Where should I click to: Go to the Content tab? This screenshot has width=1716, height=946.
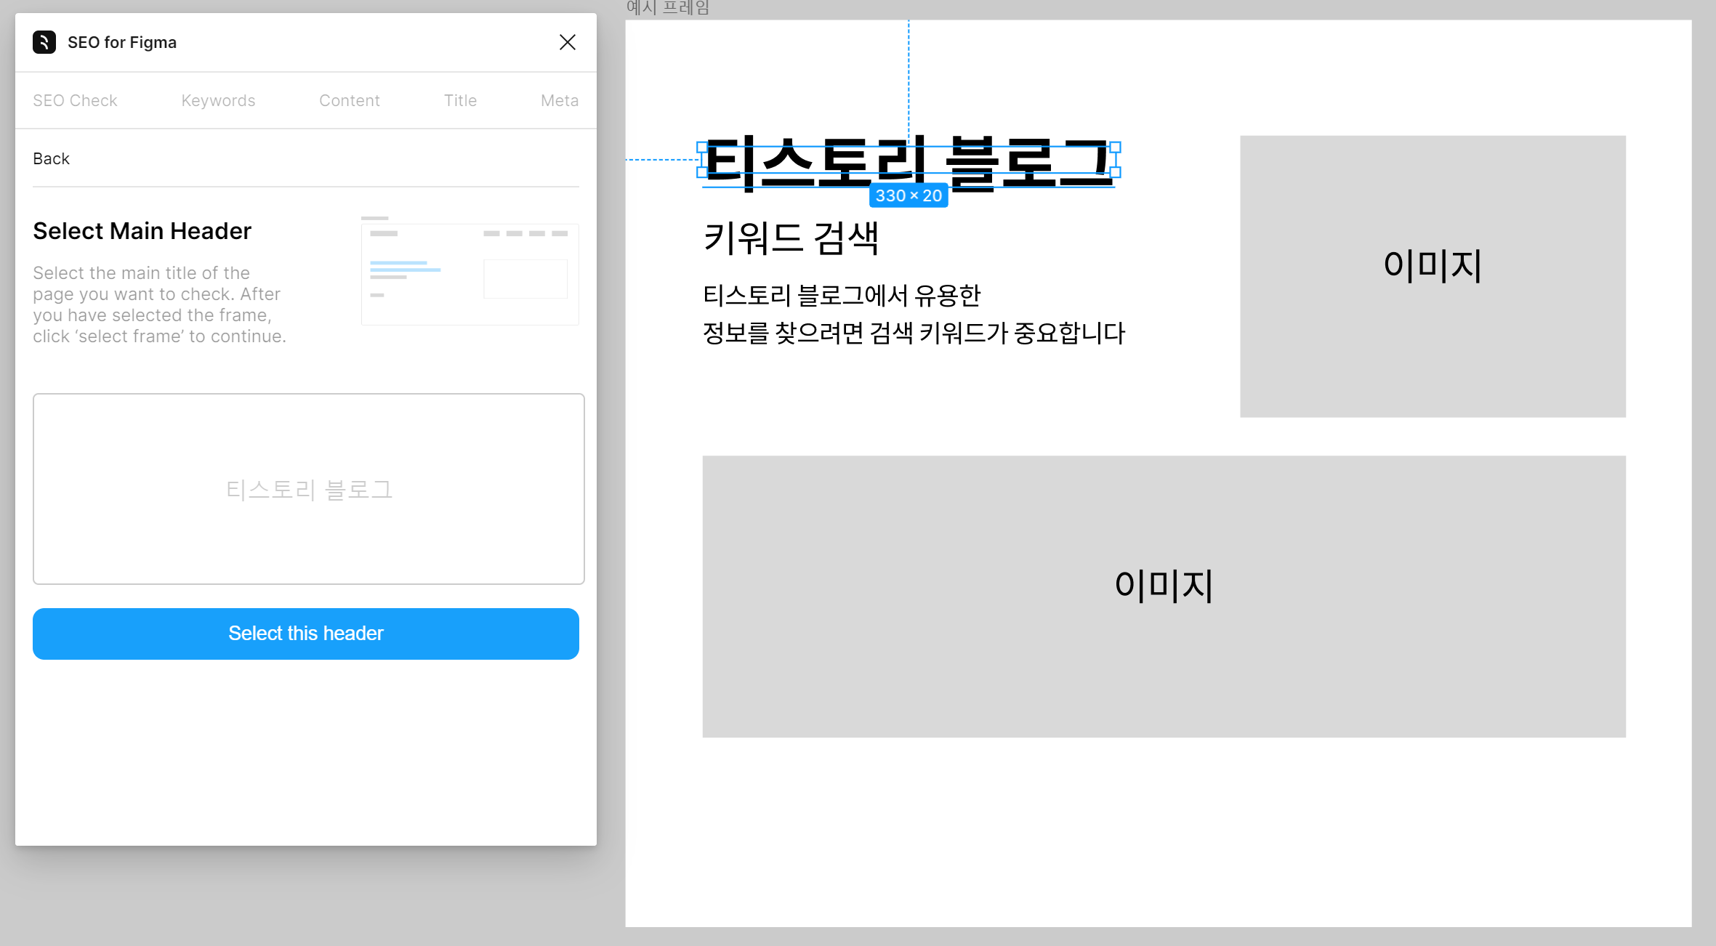tap(349, 100)
